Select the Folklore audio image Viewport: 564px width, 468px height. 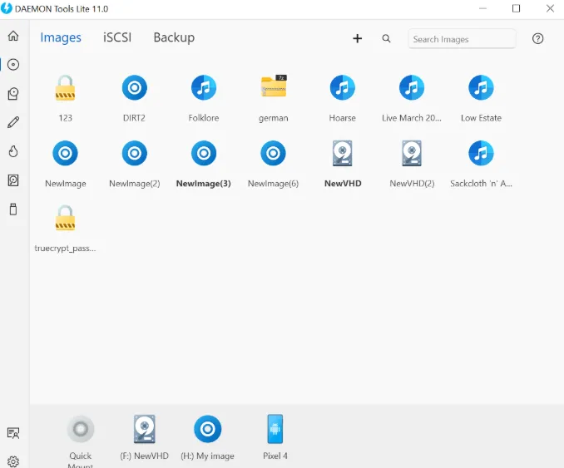coord(204,98)
